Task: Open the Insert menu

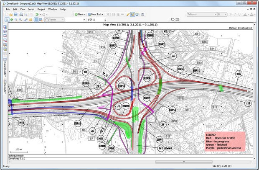Action: [x=31, y=9]
